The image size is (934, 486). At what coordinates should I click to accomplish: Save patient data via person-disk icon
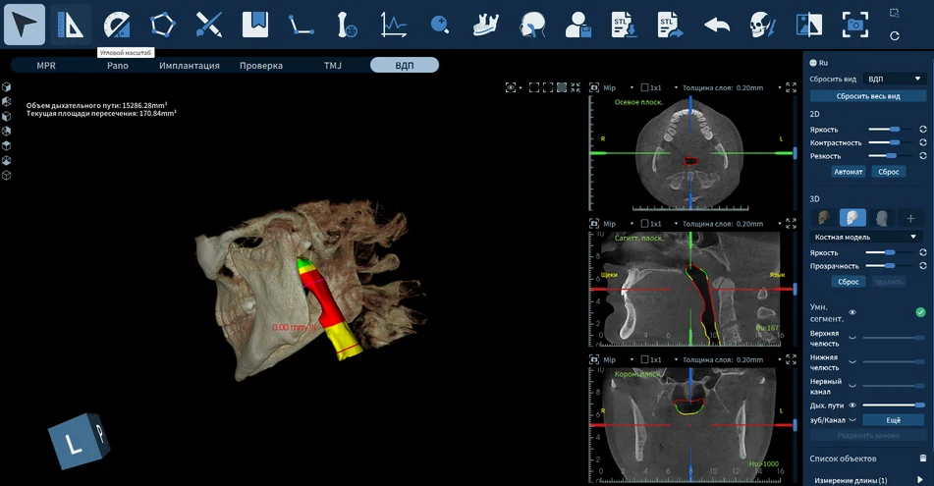pyautogui.click(x=577, y=25)
